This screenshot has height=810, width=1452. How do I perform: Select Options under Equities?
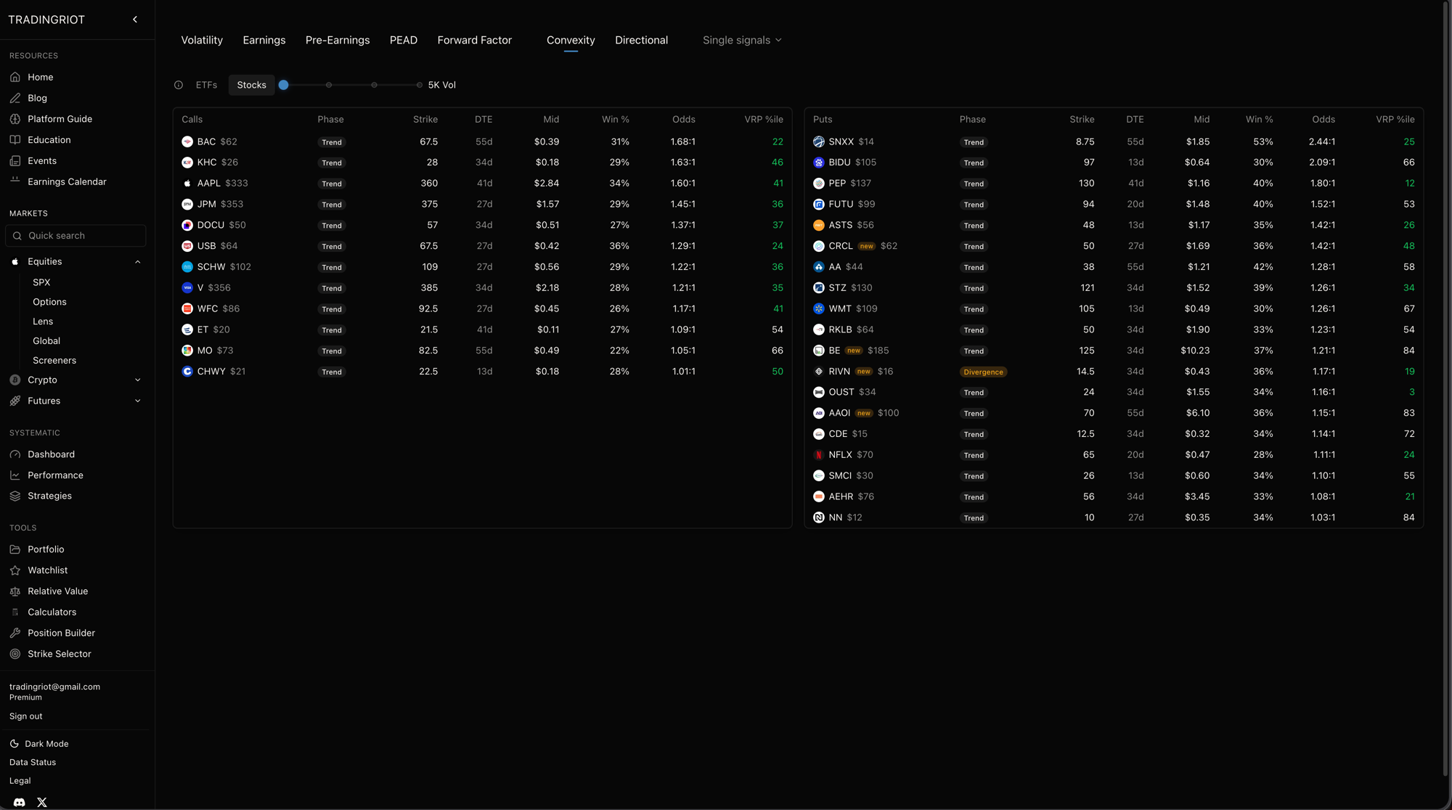pyautogui.click(x=49, y=302)
